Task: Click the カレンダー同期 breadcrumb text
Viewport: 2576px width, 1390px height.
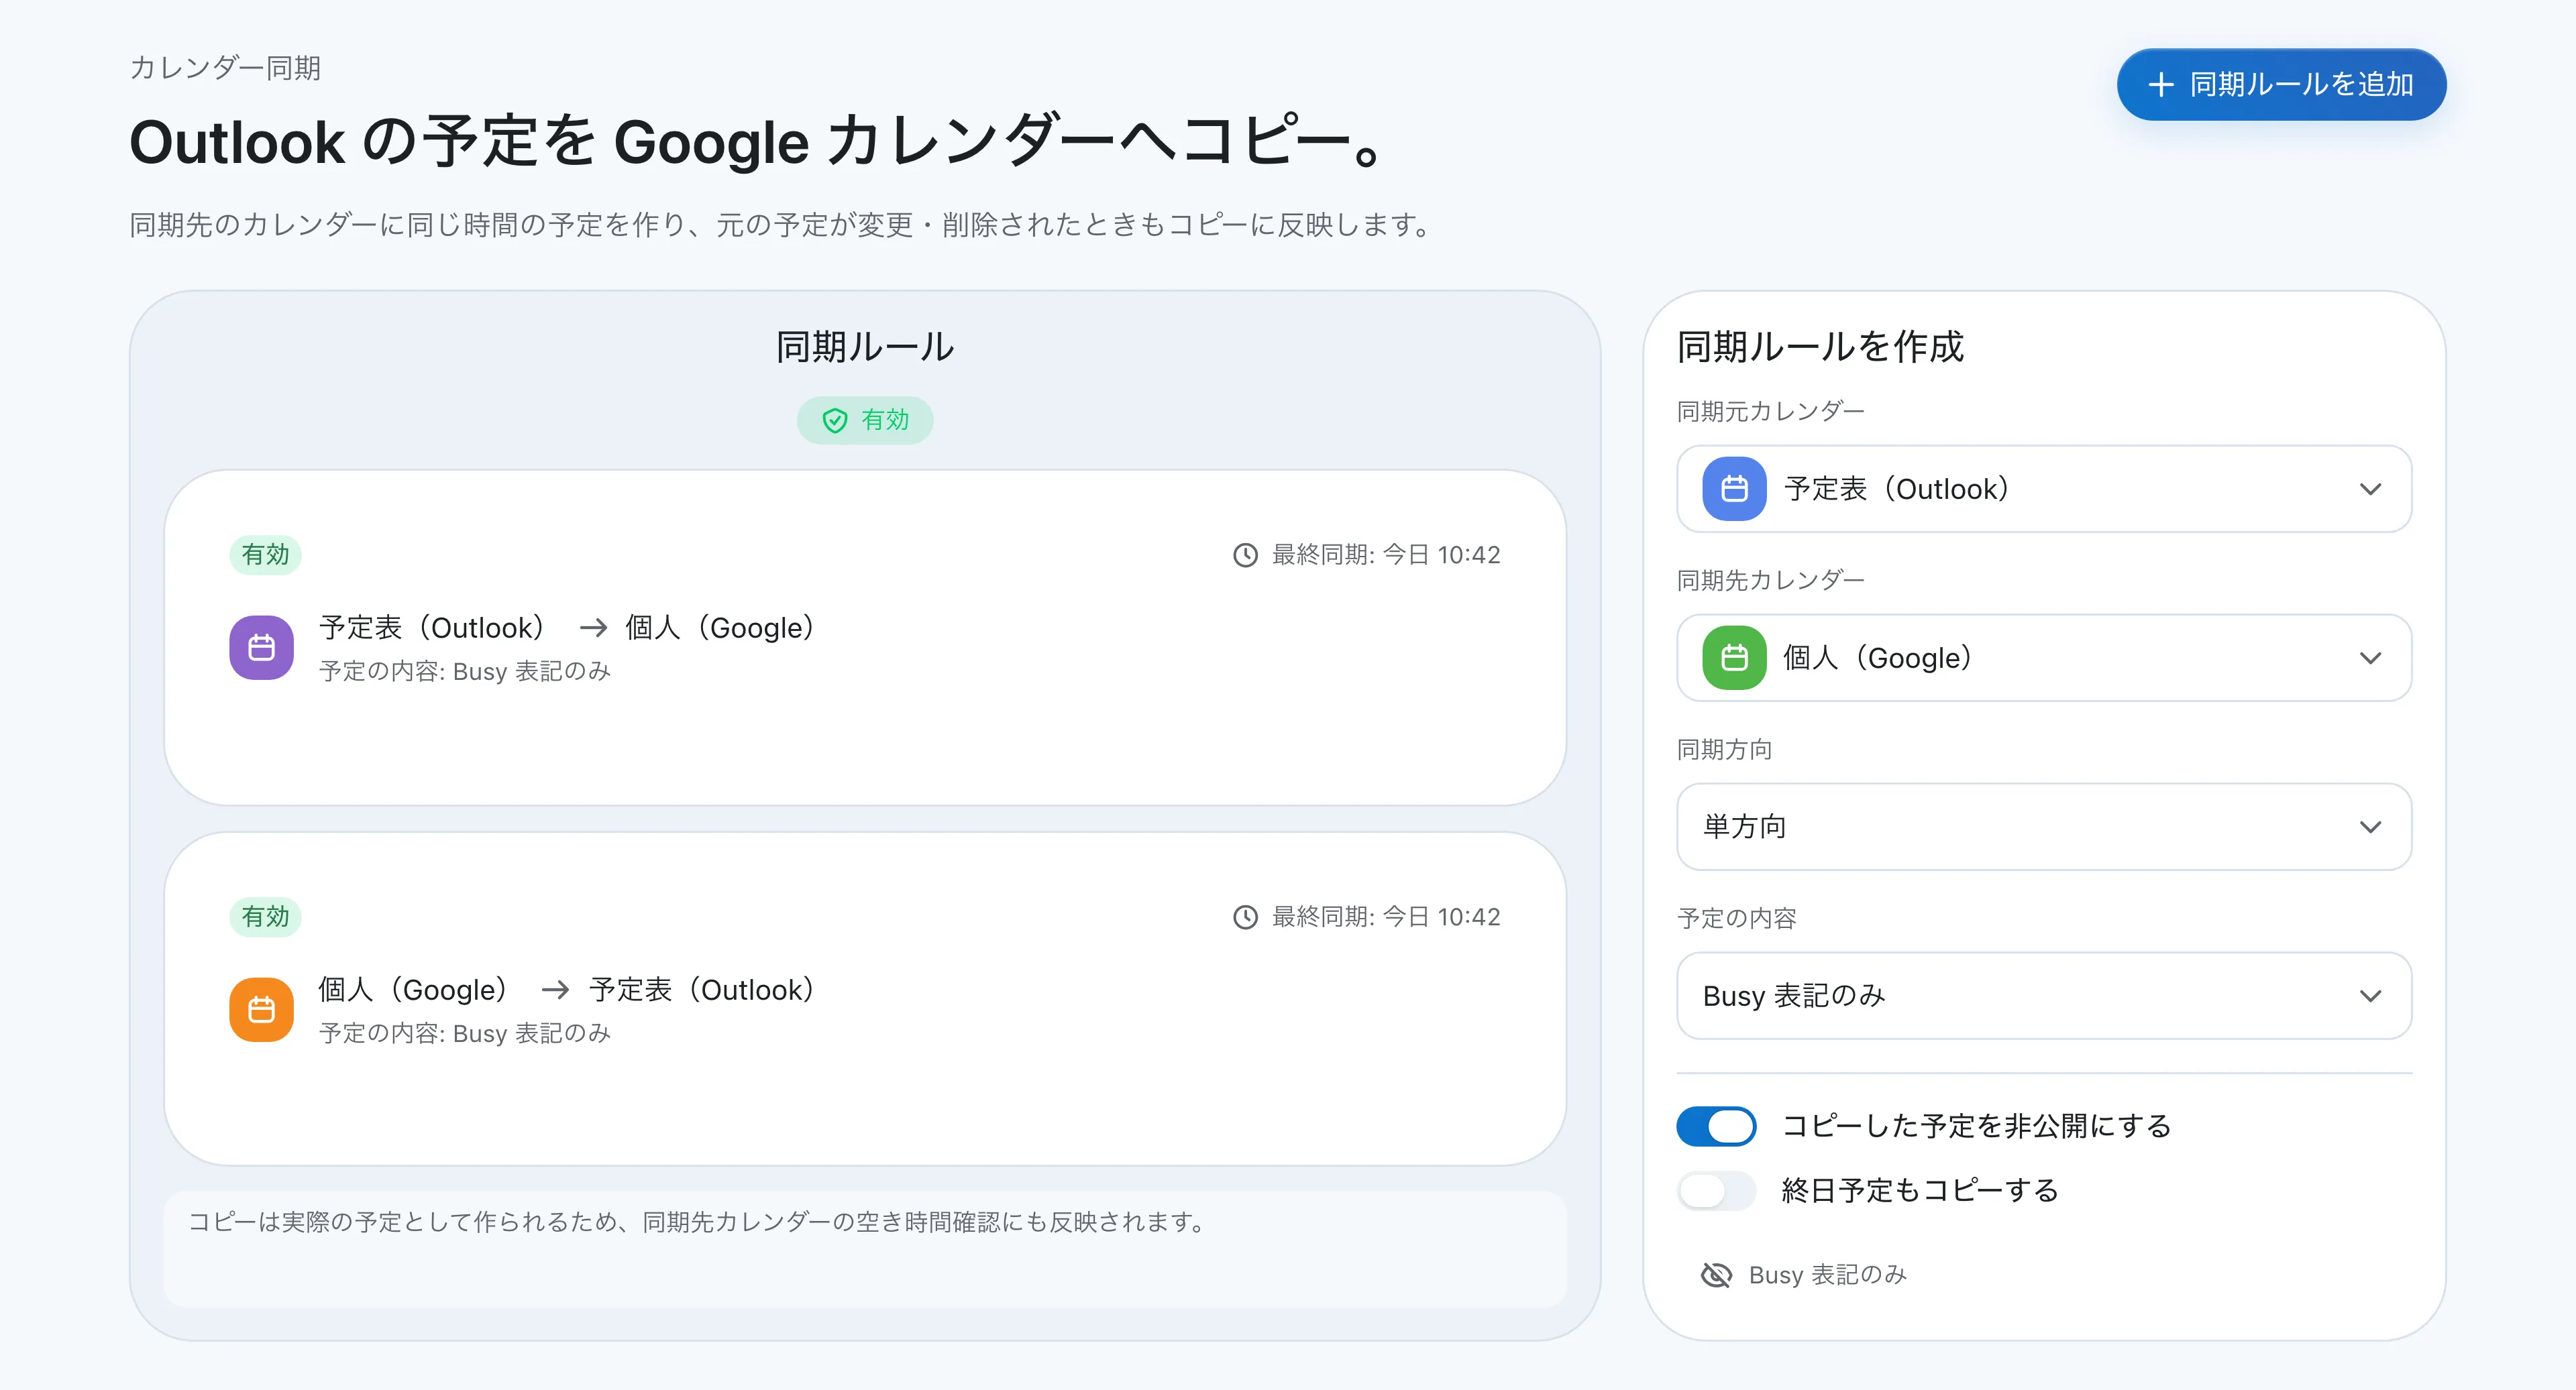Action: click(225, 68)
